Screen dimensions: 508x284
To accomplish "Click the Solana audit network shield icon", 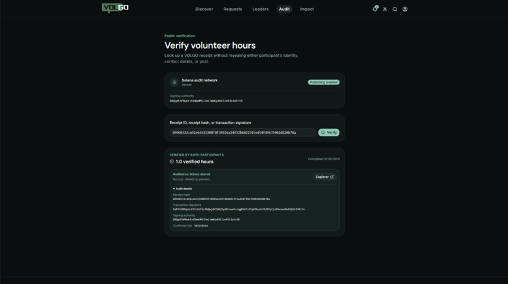I will click(x=175, y=82).
